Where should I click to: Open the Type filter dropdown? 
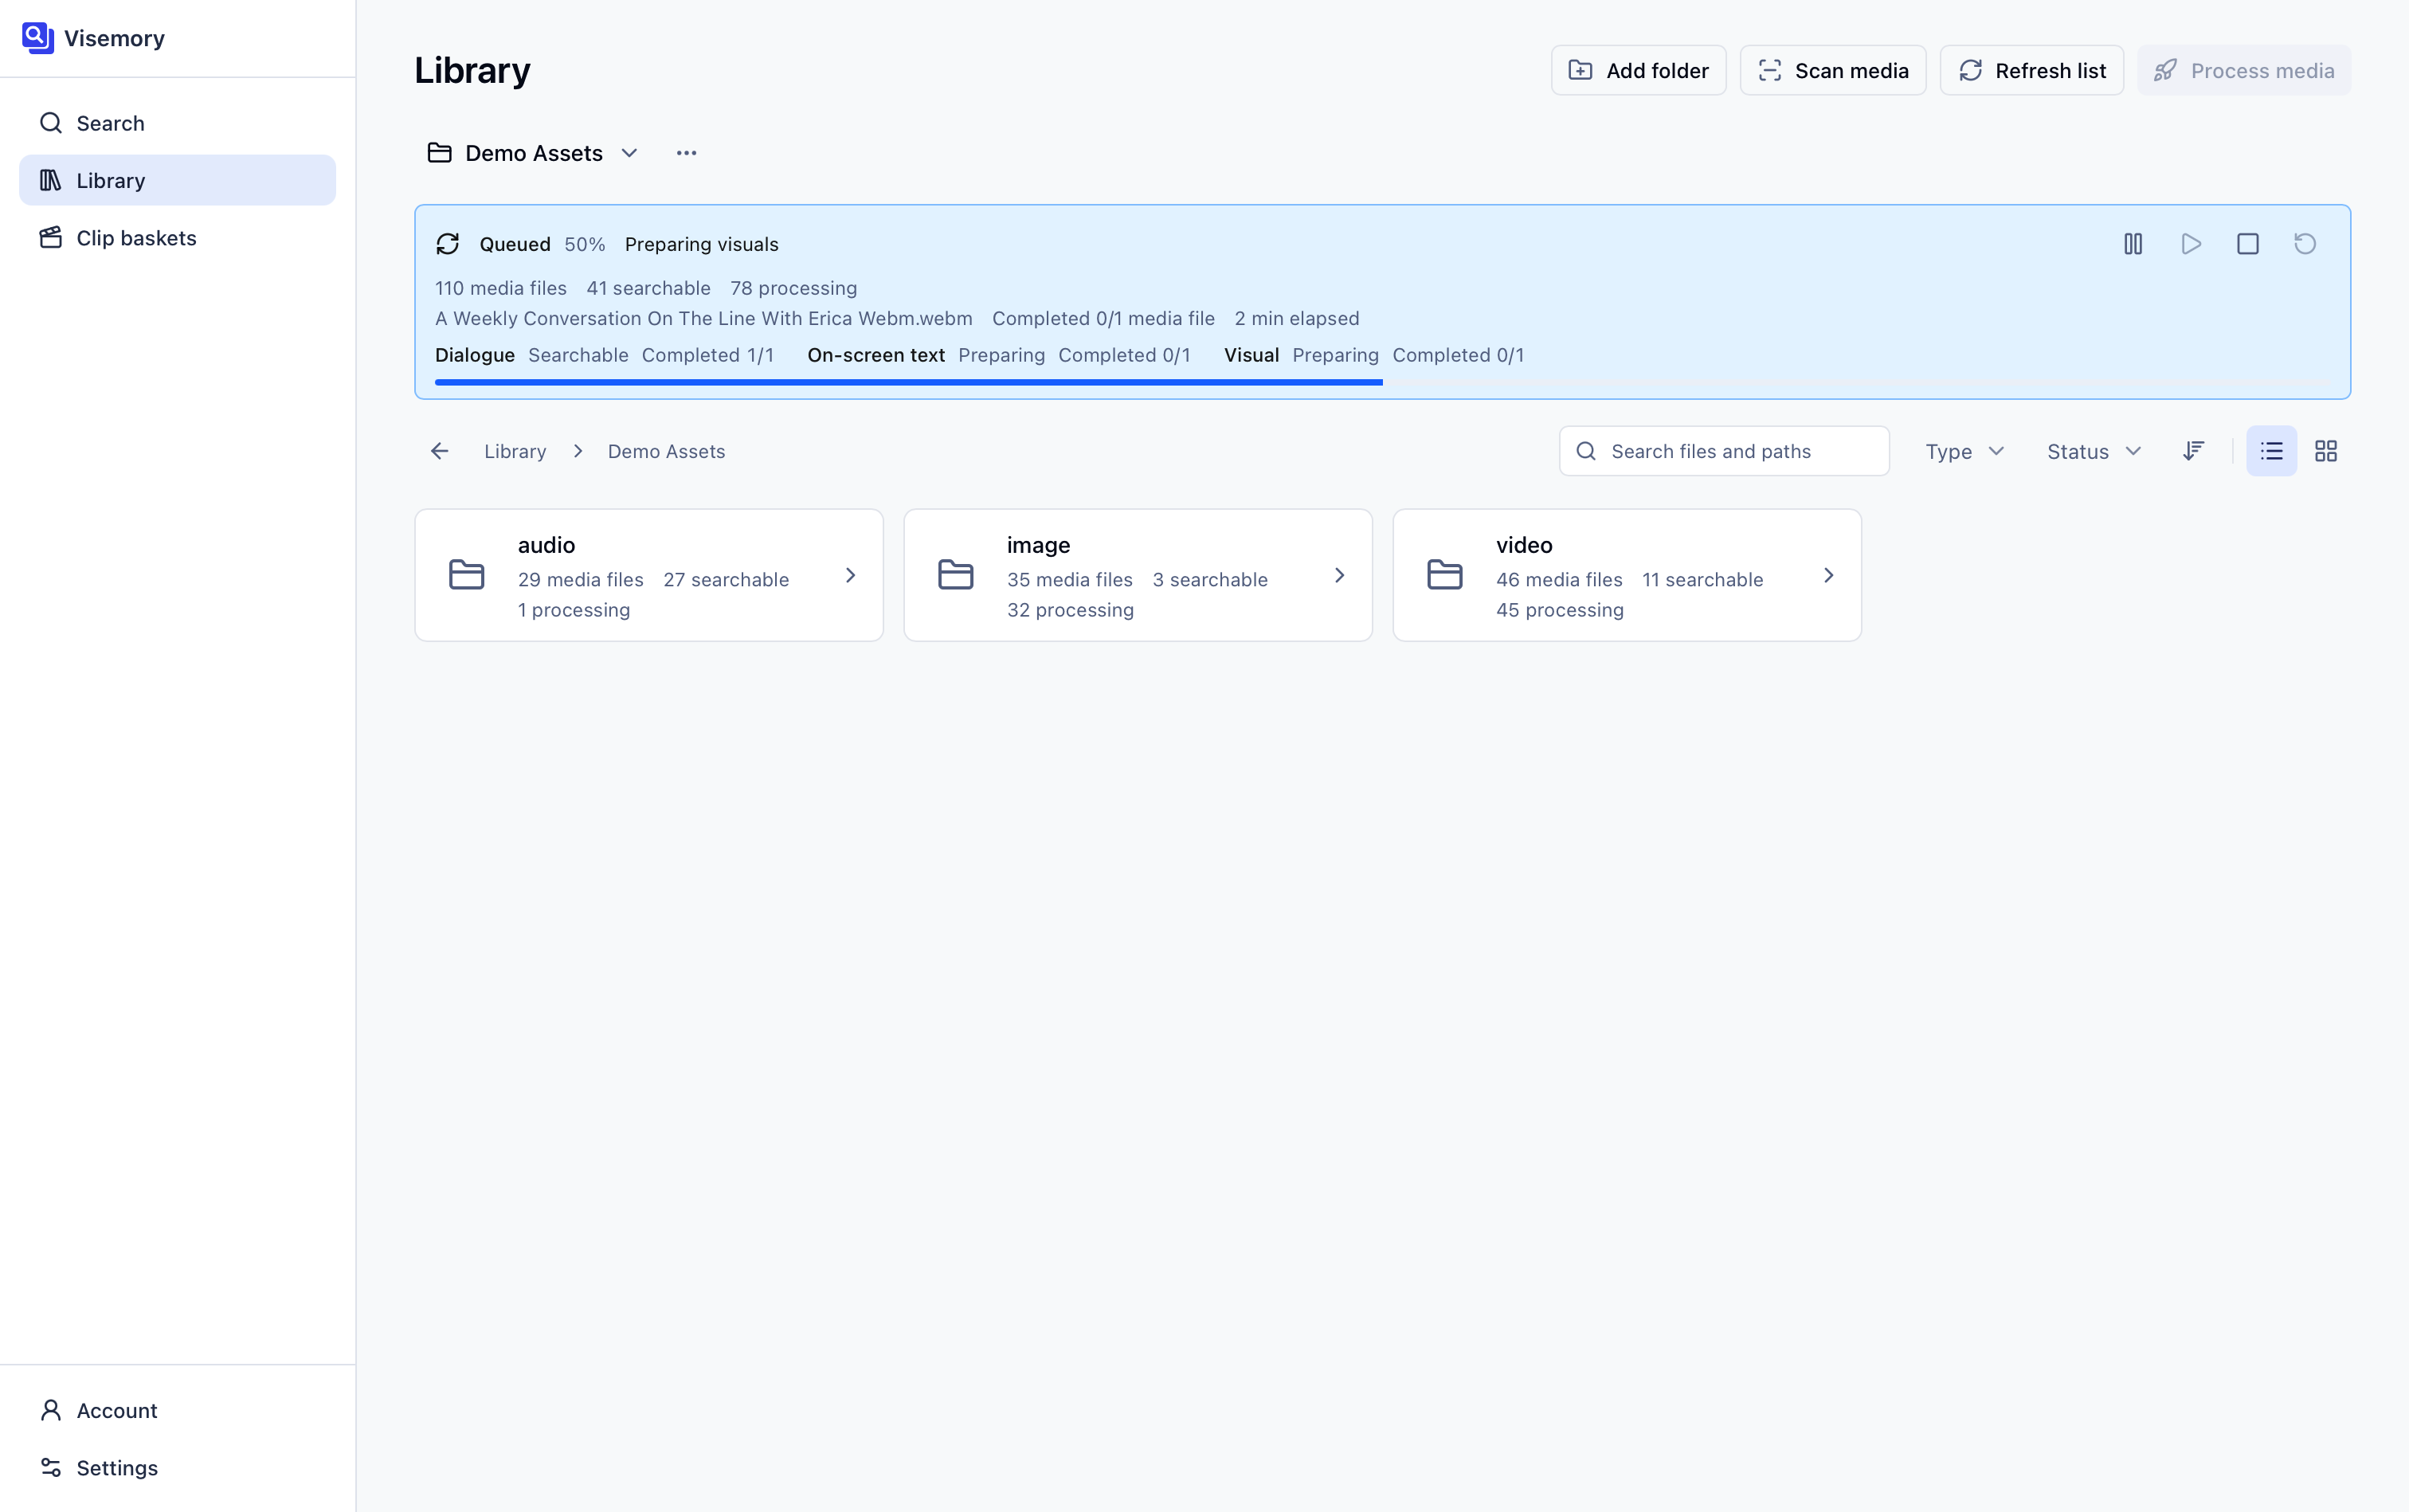click(1964, 451)
